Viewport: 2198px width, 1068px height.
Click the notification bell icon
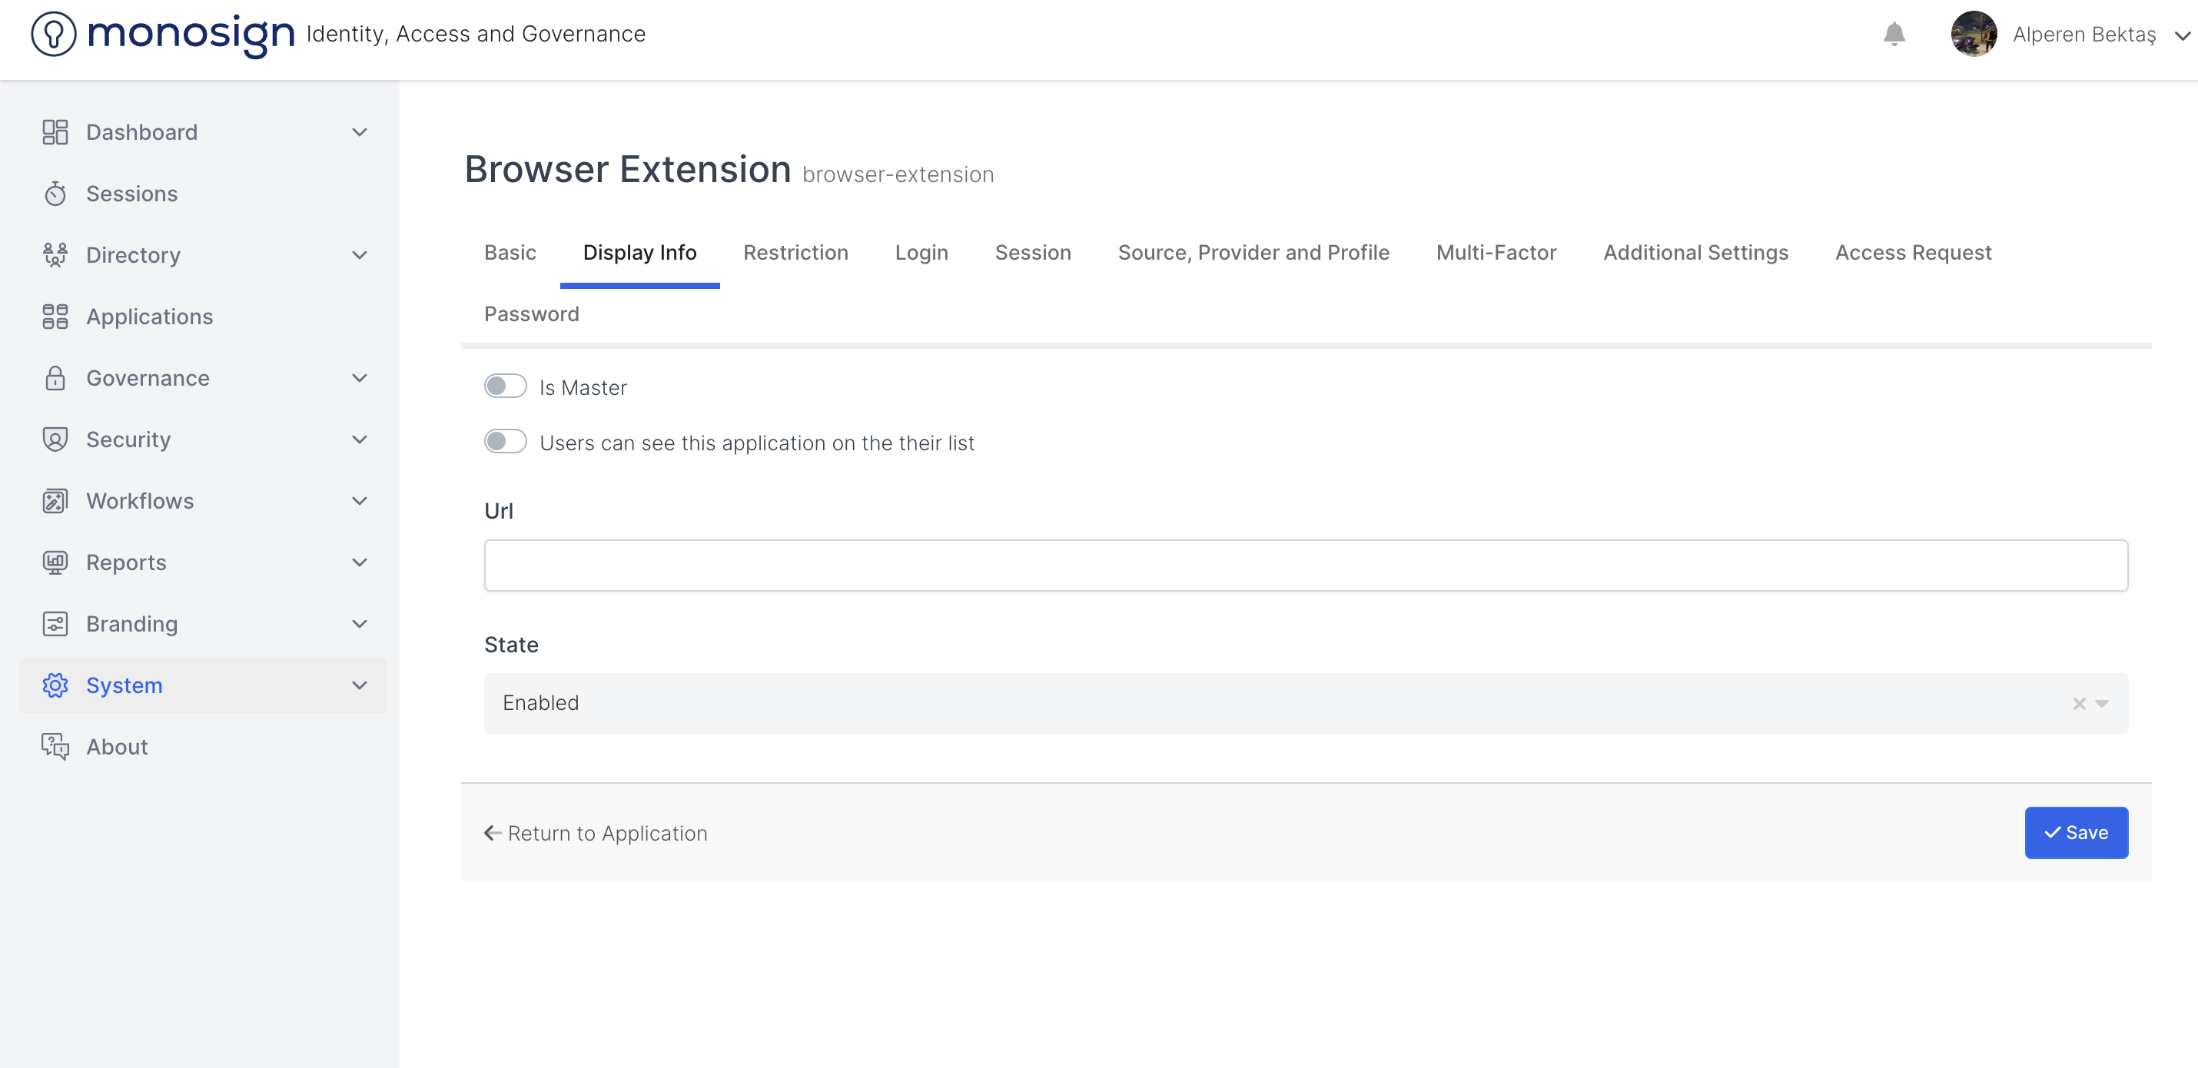point(1894,34)
